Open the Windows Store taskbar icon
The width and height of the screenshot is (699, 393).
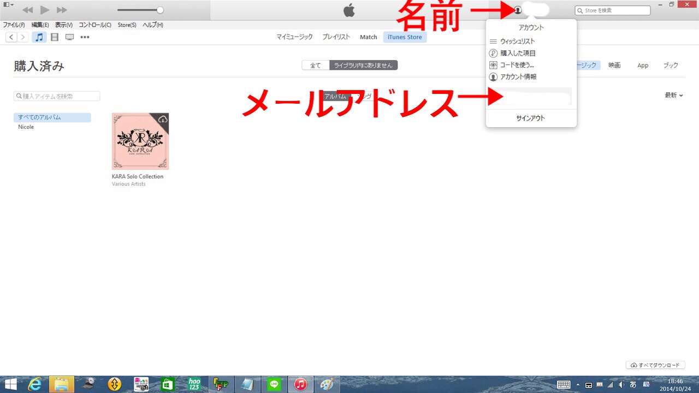[168, 384]
